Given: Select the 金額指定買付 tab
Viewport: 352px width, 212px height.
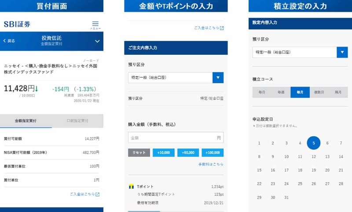Looking at the screenshot, I should click(x=26, y=121).
